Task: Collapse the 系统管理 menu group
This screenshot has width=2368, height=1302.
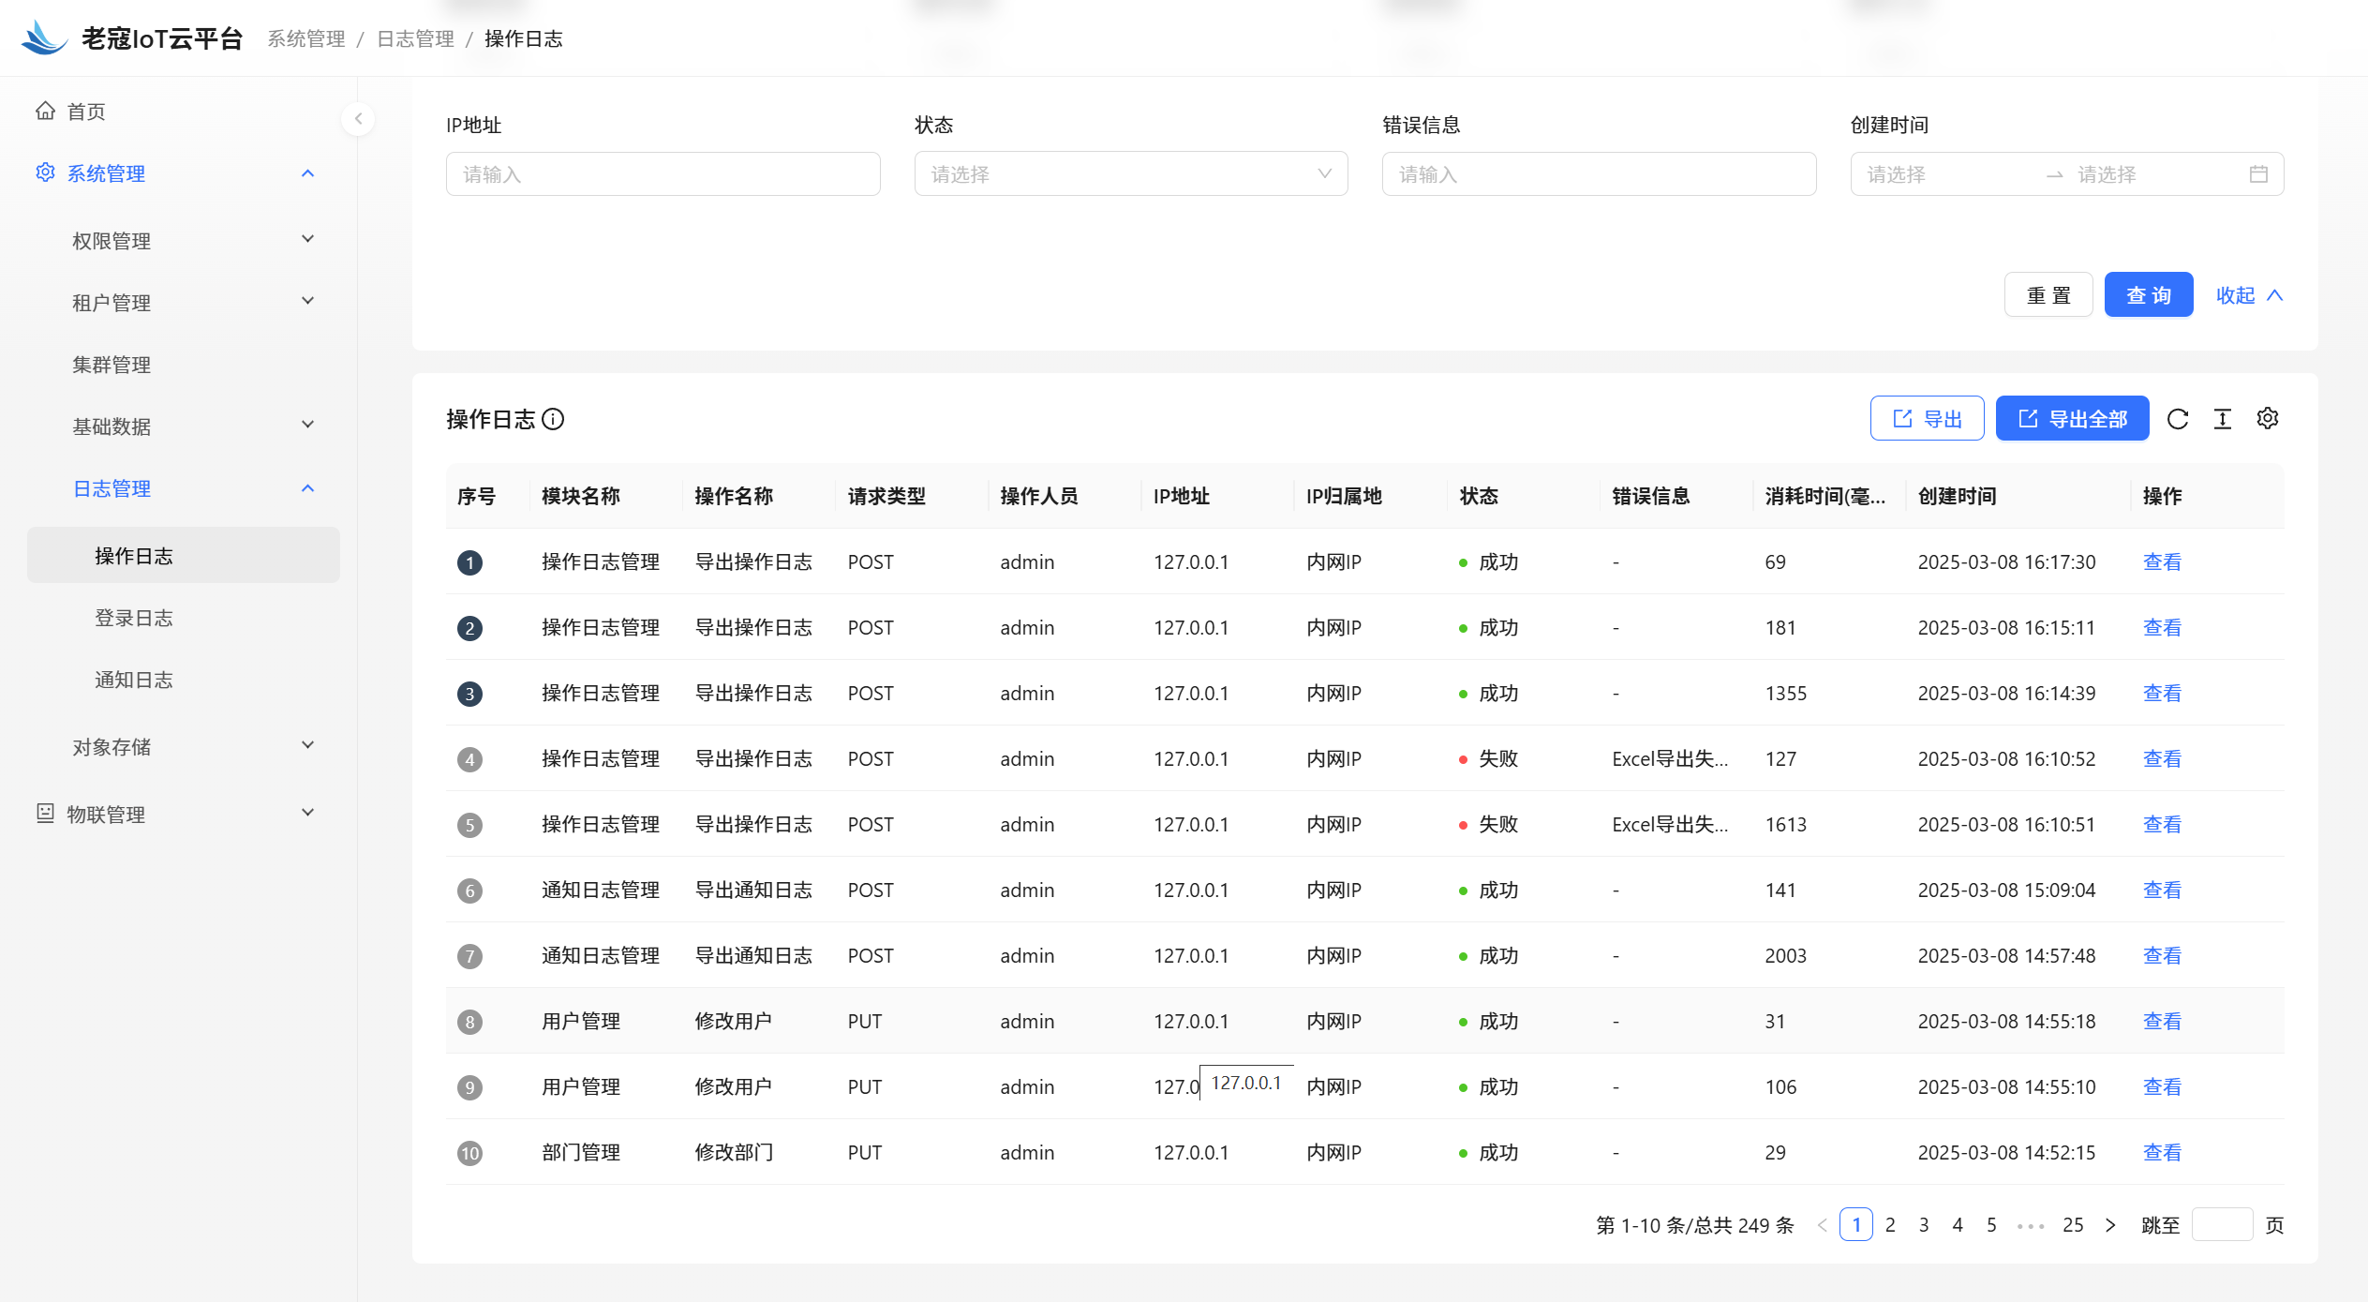Action: point(307,173)
